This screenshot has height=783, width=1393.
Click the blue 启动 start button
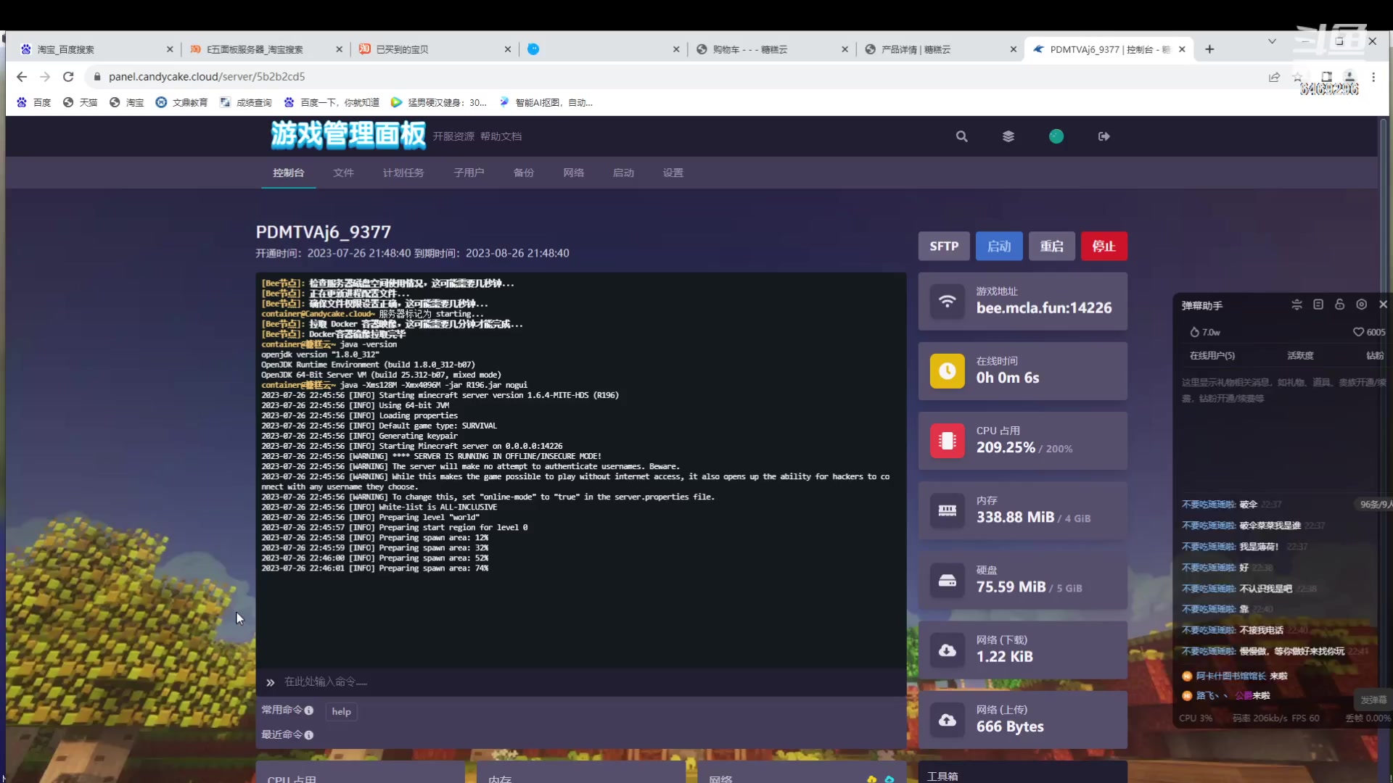pyautogui.click(x=999, y=246)
